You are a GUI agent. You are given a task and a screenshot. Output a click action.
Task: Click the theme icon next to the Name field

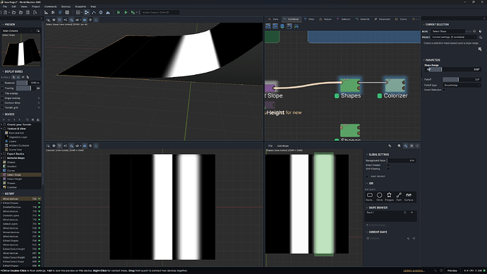(481, 31)
